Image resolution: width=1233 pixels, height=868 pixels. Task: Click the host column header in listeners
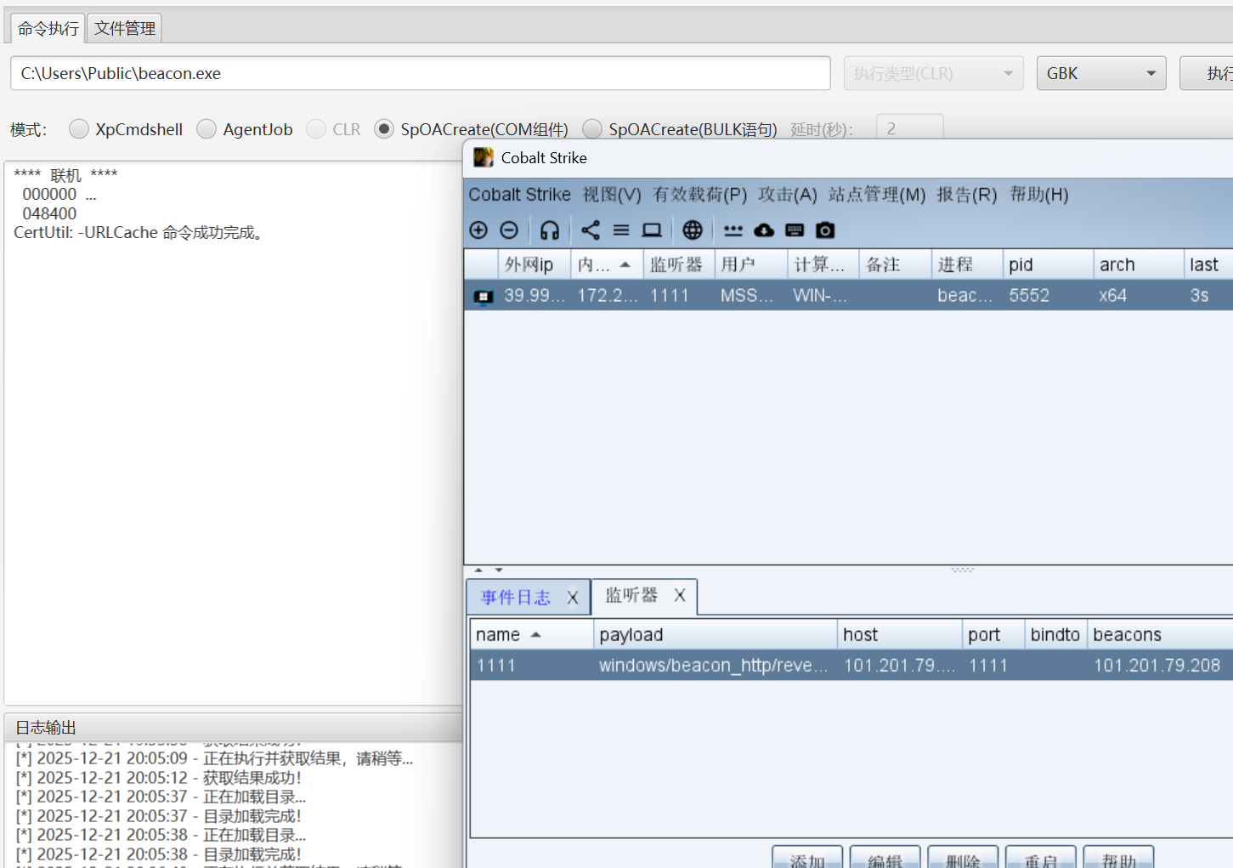pyautogui.click(x=900, y=634)
